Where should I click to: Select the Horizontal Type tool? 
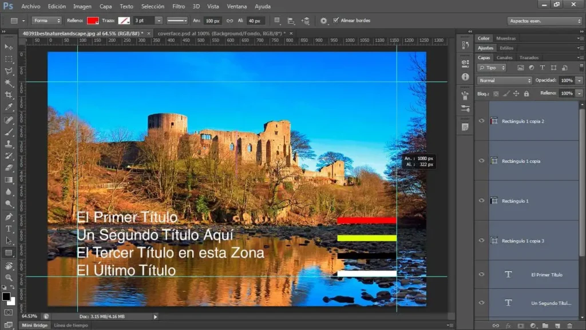[8, 229]
